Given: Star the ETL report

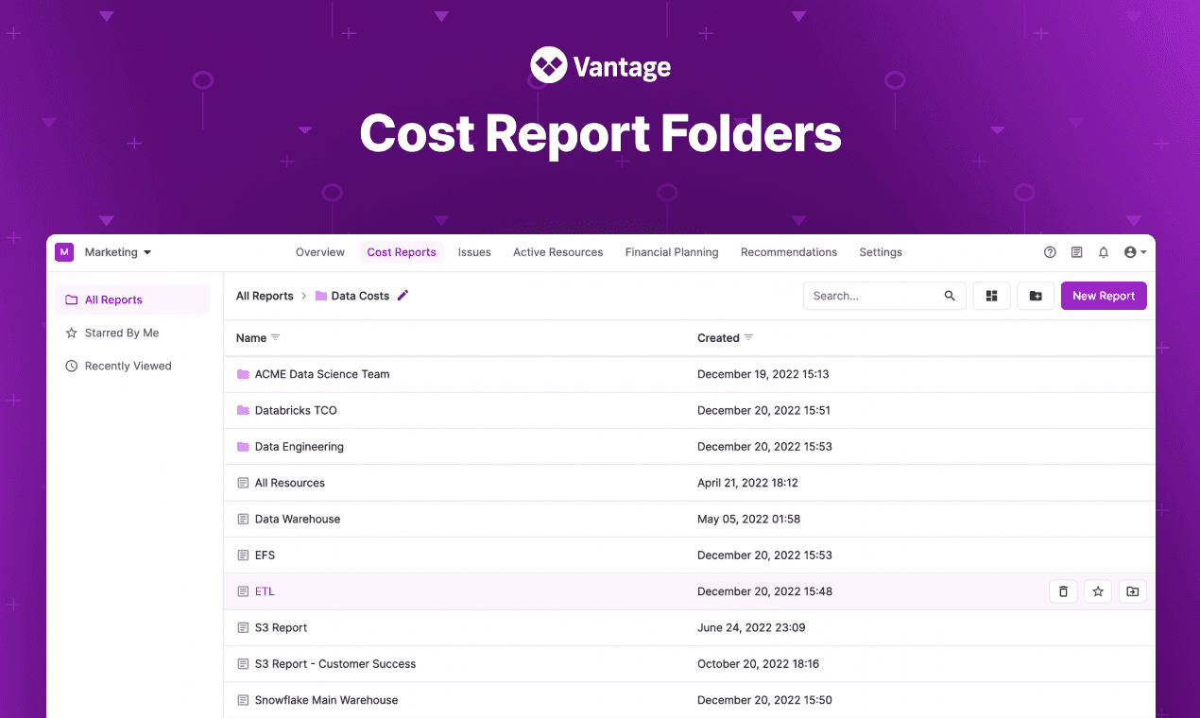Looking at the screenshot, I should [x=1097, y=590].
